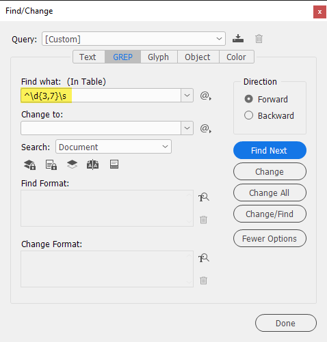327x342 pixels.
Task: Toggle Include Locked Stories icon
Action: pyautogui.click(x=51, y=165)
